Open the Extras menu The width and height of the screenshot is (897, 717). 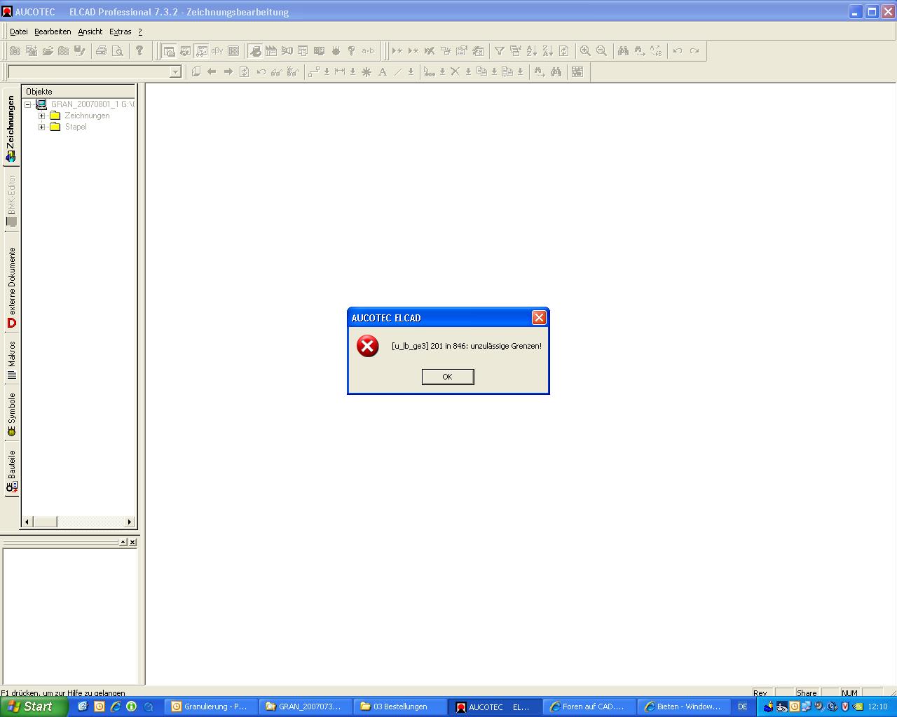120,32
